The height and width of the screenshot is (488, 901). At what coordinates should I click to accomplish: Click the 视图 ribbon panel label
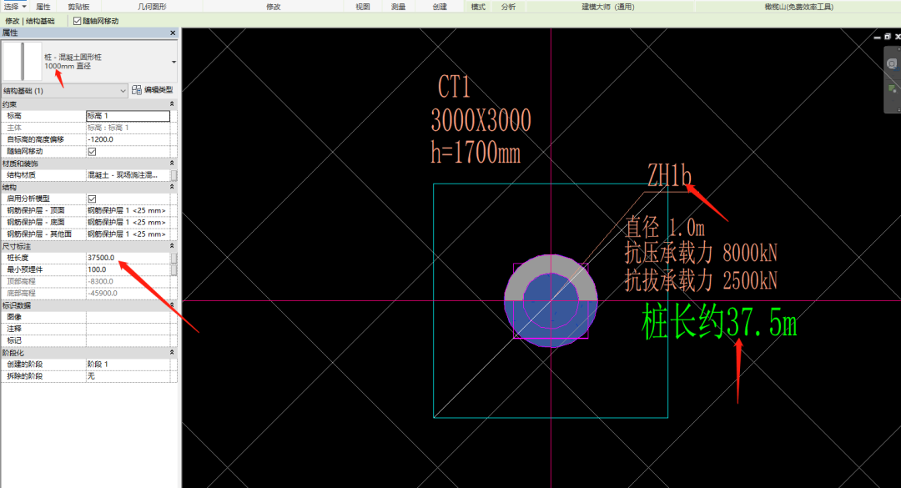pos(363,7)
